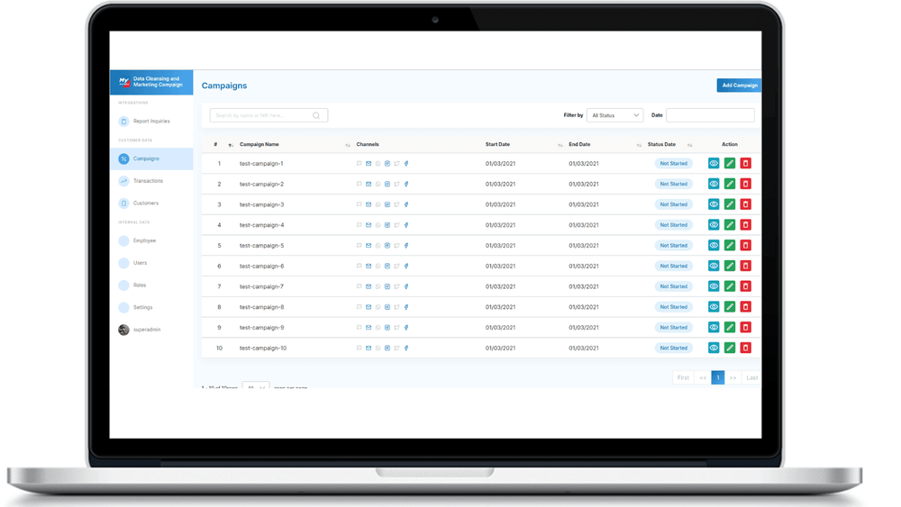Delete test-campaign-1 using the trash icon

tap(745, 163)
